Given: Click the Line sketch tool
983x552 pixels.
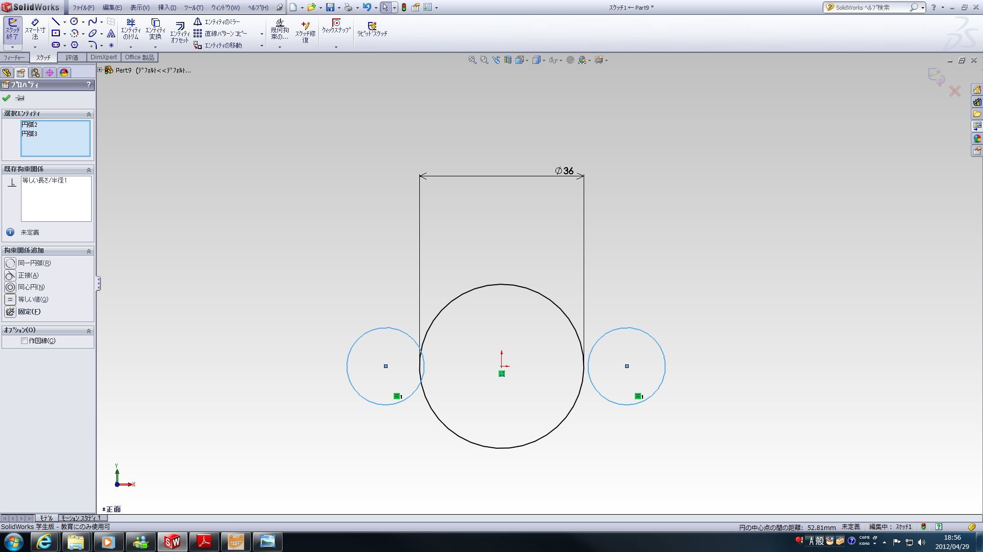Looking at the screenshot, I should click(x=54, y=21).
